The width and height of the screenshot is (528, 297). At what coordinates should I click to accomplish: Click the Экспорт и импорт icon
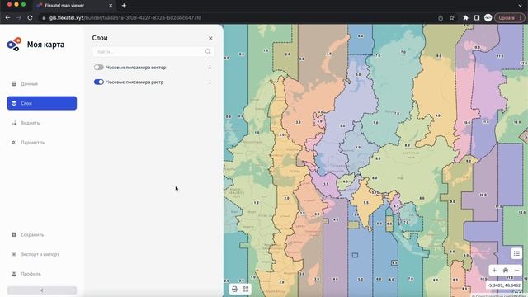point(14,254)
